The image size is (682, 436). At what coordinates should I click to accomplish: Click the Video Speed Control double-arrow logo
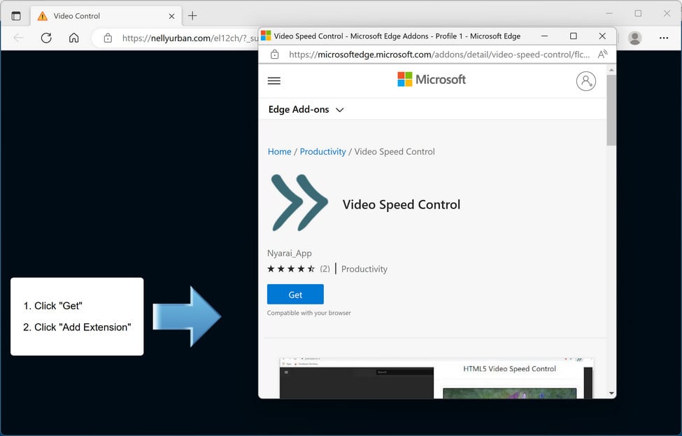coord(299,203)
